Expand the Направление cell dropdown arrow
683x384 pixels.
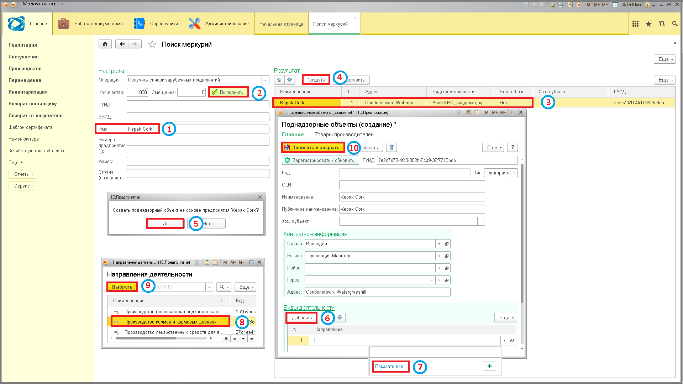pos(504,341)
